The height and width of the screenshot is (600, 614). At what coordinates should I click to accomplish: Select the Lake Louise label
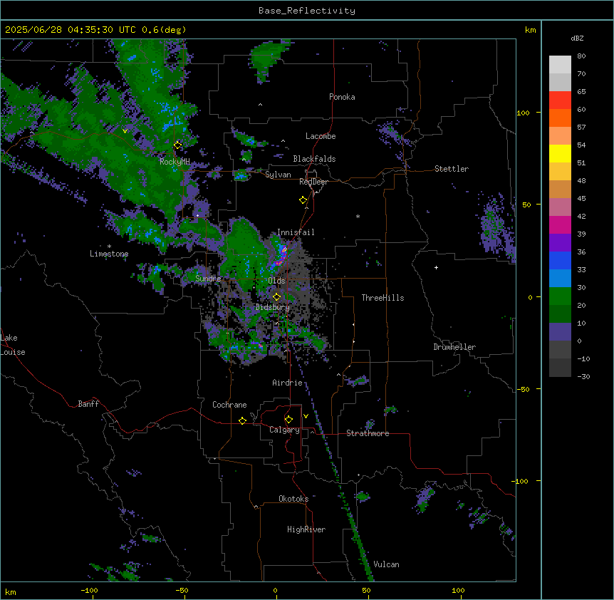pos(13,345)
